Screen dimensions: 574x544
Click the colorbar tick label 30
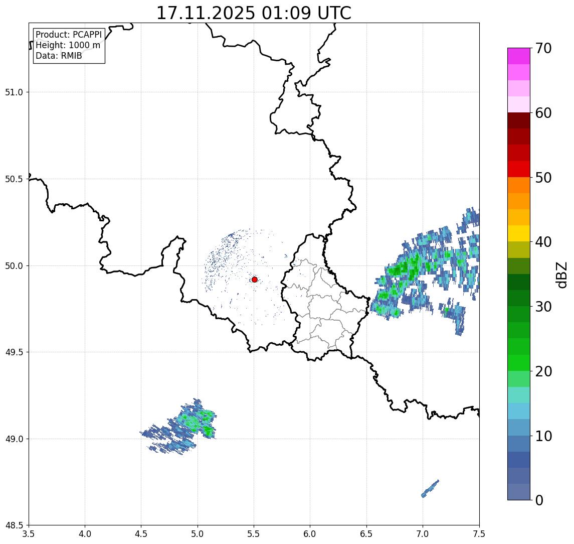tap(543, 307)
